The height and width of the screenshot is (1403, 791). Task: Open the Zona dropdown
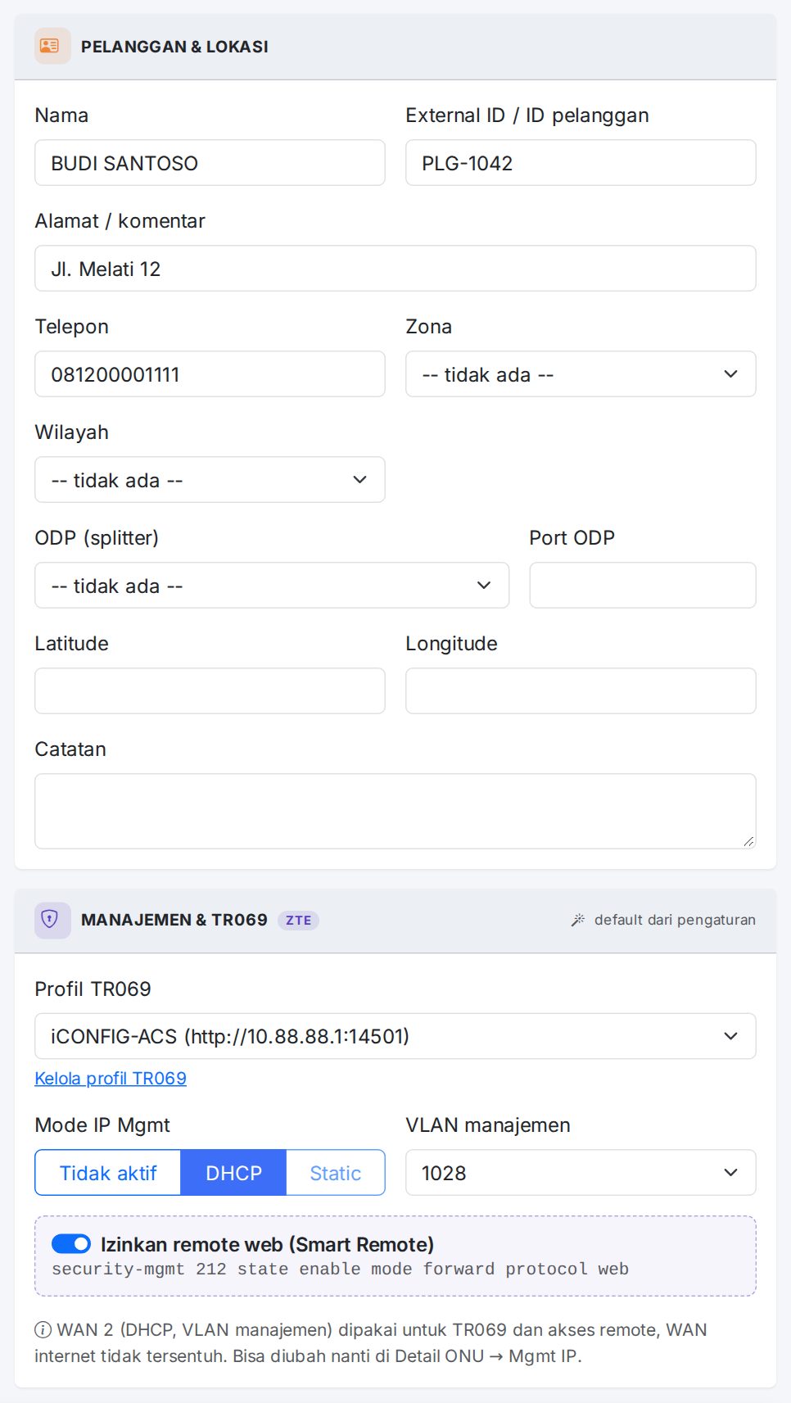tap(581, 374)
